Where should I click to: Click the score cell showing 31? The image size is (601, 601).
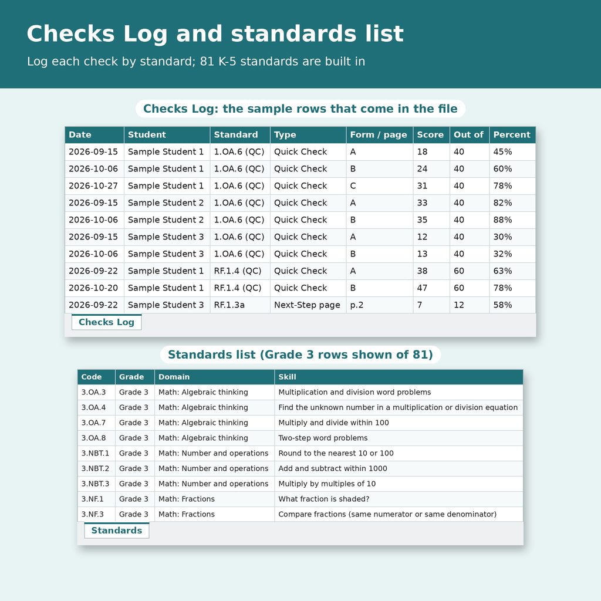coord(431,186)
